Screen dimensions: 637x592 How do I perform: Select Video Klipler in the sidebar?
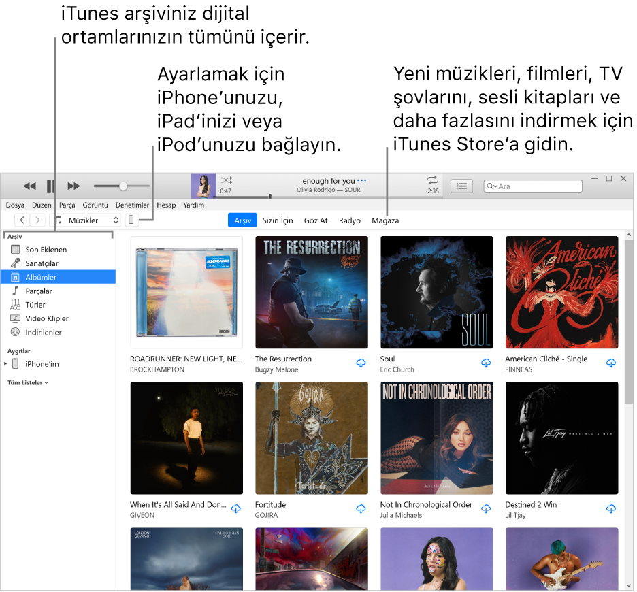pyautogui.click(x=48, y=318)
